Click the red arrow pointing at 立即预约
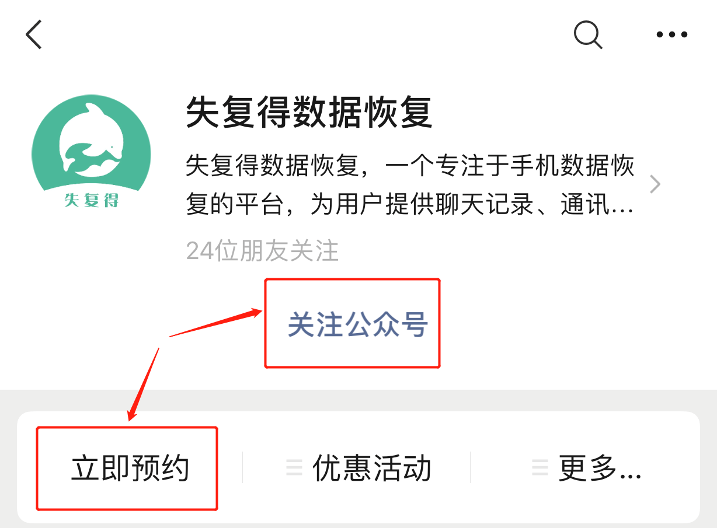717x528 pixels. [144, 384]
